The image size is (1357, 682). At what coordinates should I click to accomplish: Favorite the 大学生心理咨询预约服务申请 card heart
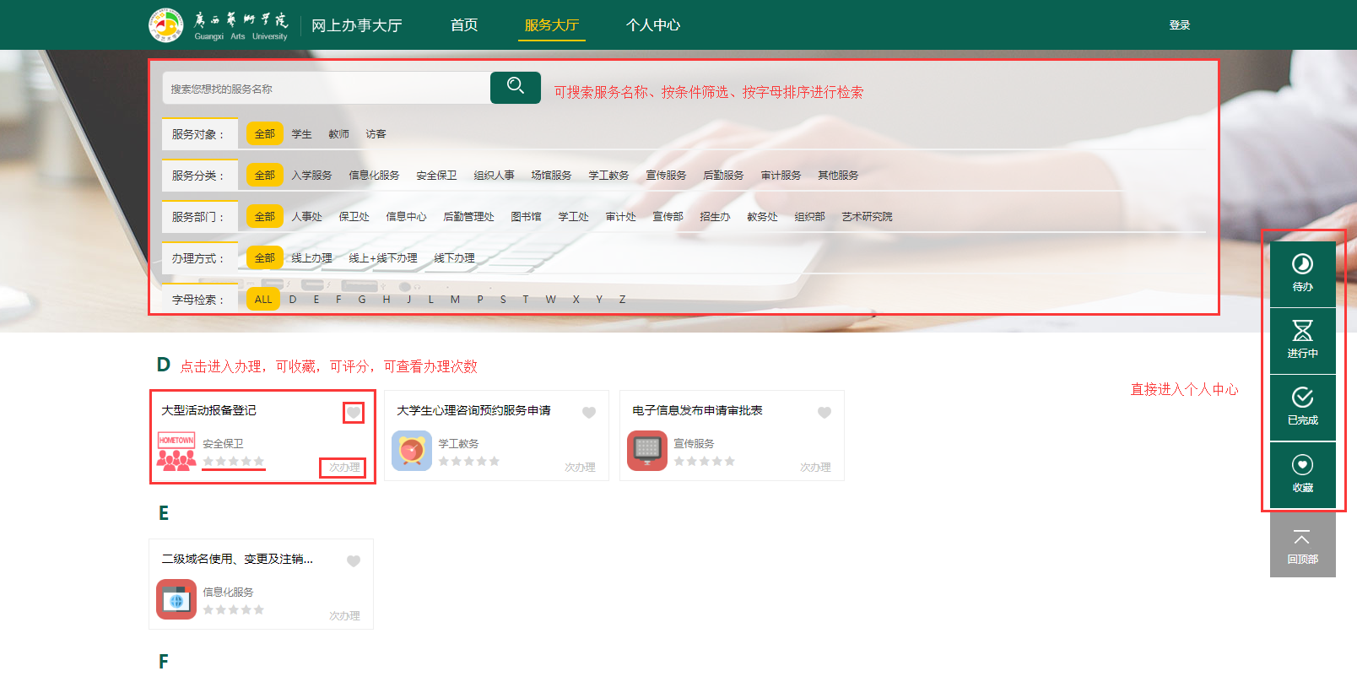point(589,413)
